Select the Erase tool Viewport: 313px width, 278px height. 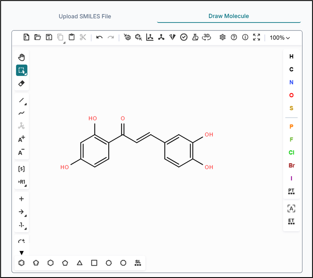pyautogui.click(x=22, y=83)
